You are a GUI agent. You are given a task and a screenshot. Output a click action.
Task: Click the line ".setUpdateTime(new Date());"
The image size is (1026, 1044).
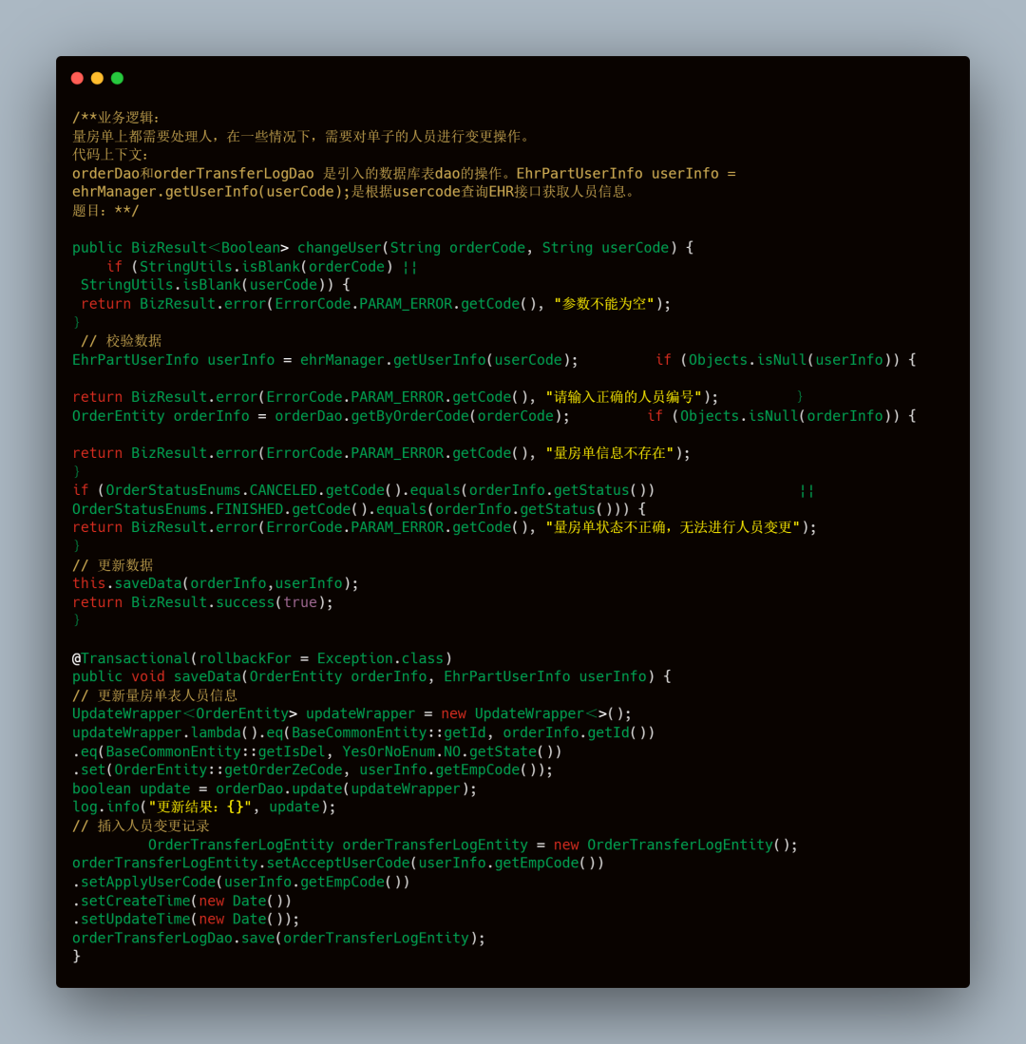[186, 920]
